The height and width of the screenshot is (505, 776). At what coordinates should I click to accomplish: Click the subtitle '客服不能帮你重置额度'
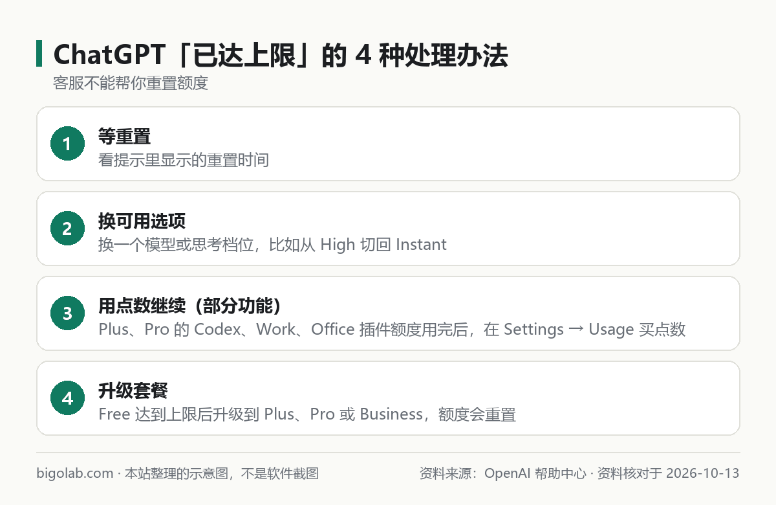coord(131,84)
